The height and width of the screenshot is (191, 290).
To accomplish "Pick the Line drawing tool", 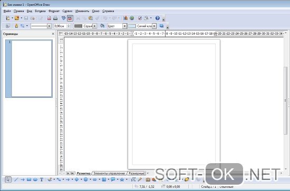I will [16, 179].
